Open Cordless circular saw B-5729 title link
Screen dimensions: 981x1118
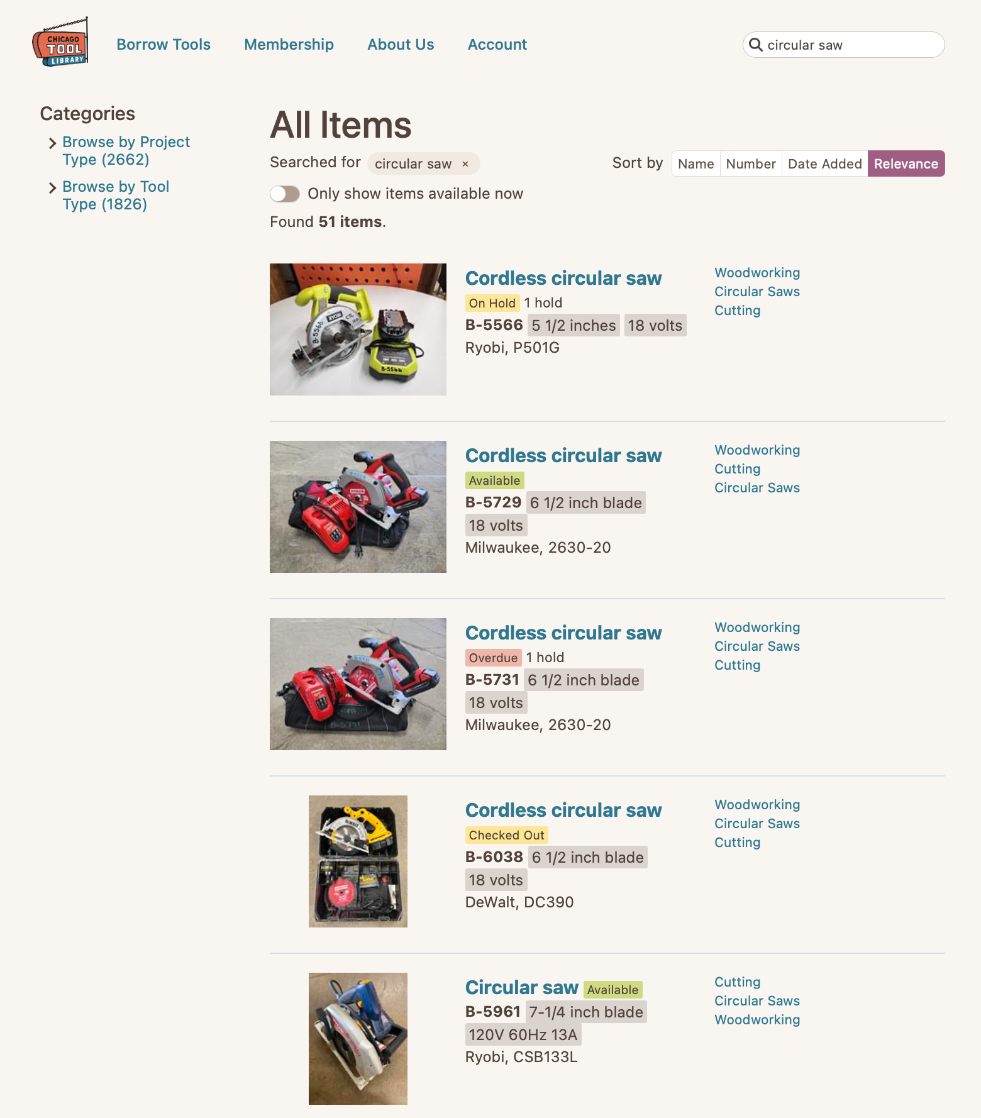pos(563,455)
